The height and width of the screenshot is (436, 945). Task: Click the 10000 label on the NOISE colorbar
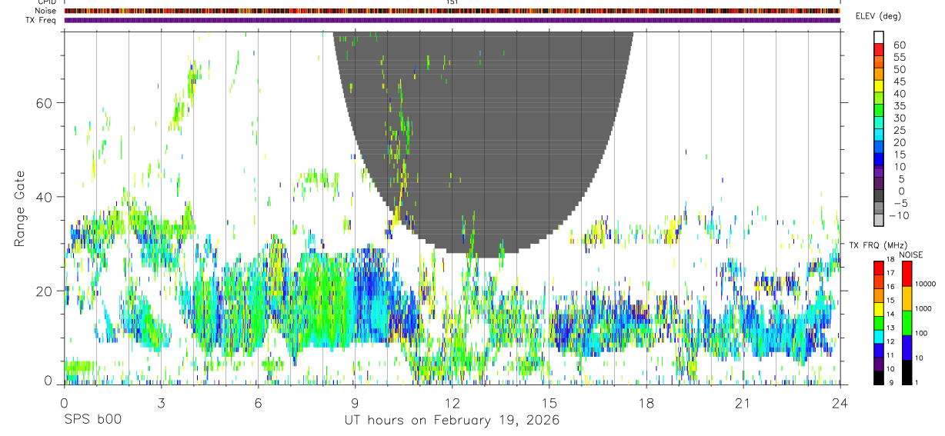[925, 284]
